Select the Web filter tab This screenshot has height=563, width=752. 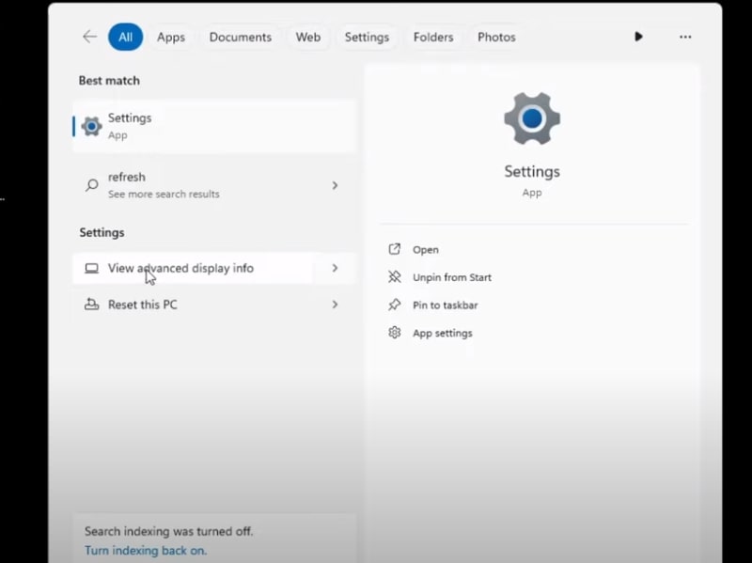[x=308, y=37]
